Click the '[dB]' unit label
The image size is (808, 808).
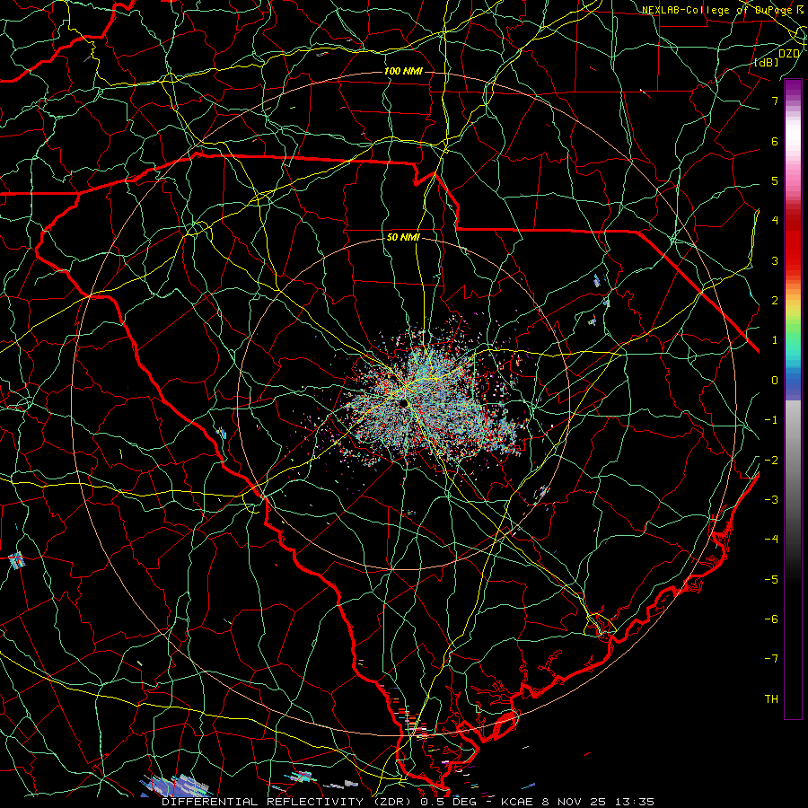tap(767, 62)
